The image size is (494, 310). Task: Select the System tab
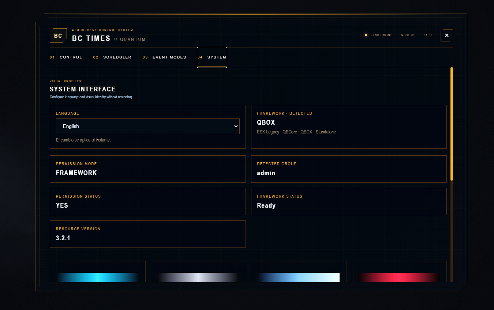click(212, 57)
